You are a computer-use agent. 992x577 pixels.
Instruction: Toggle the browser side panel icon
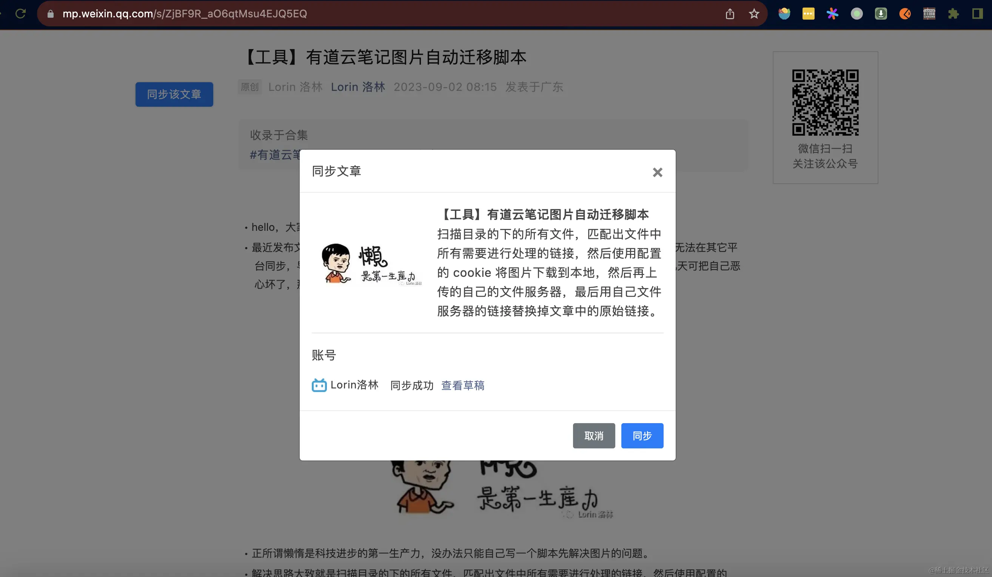point(977,14)
